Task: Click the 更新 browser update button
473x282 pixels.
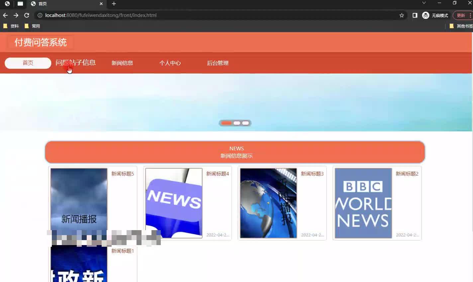Action: [x=462, y=15]
